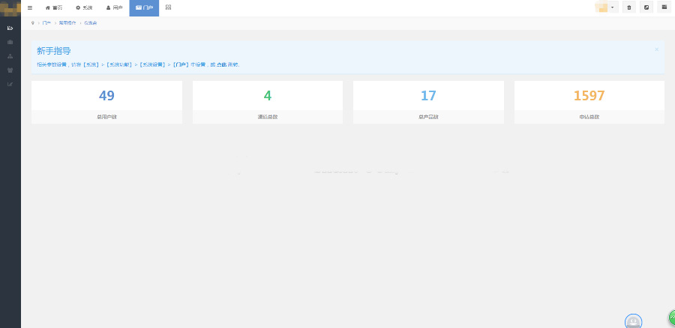Click the trash icon in top bar
The height and width of the screenshot is (328, 675).
tap(629, 7)
